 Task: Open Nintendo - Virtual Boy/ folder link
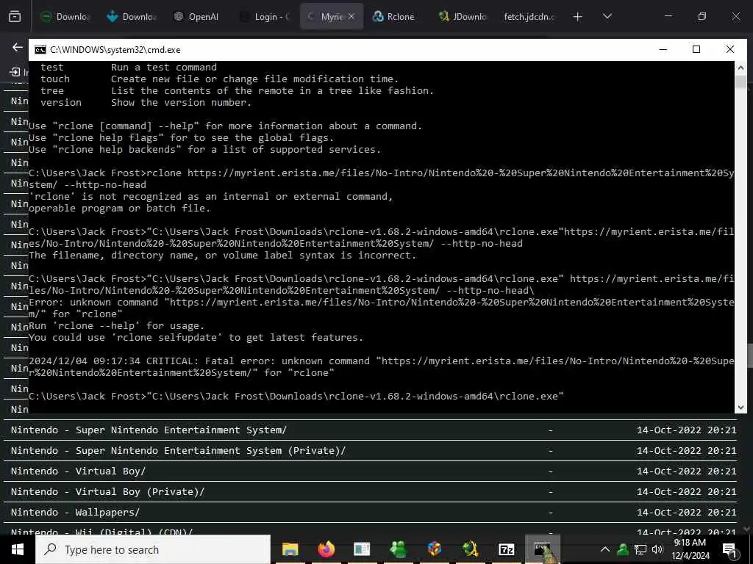[78, 471]
